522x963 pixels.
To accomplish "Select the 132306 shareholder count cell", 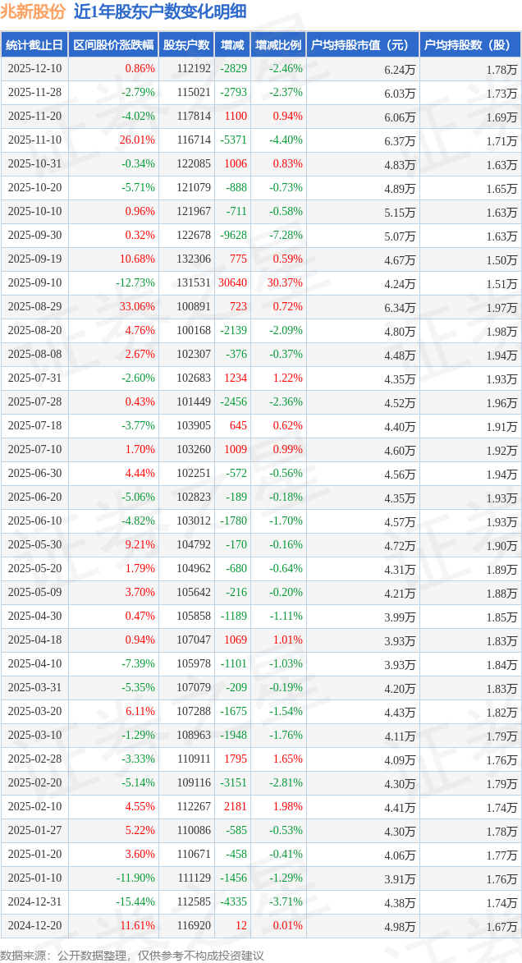I will click(x=193, y=259).
